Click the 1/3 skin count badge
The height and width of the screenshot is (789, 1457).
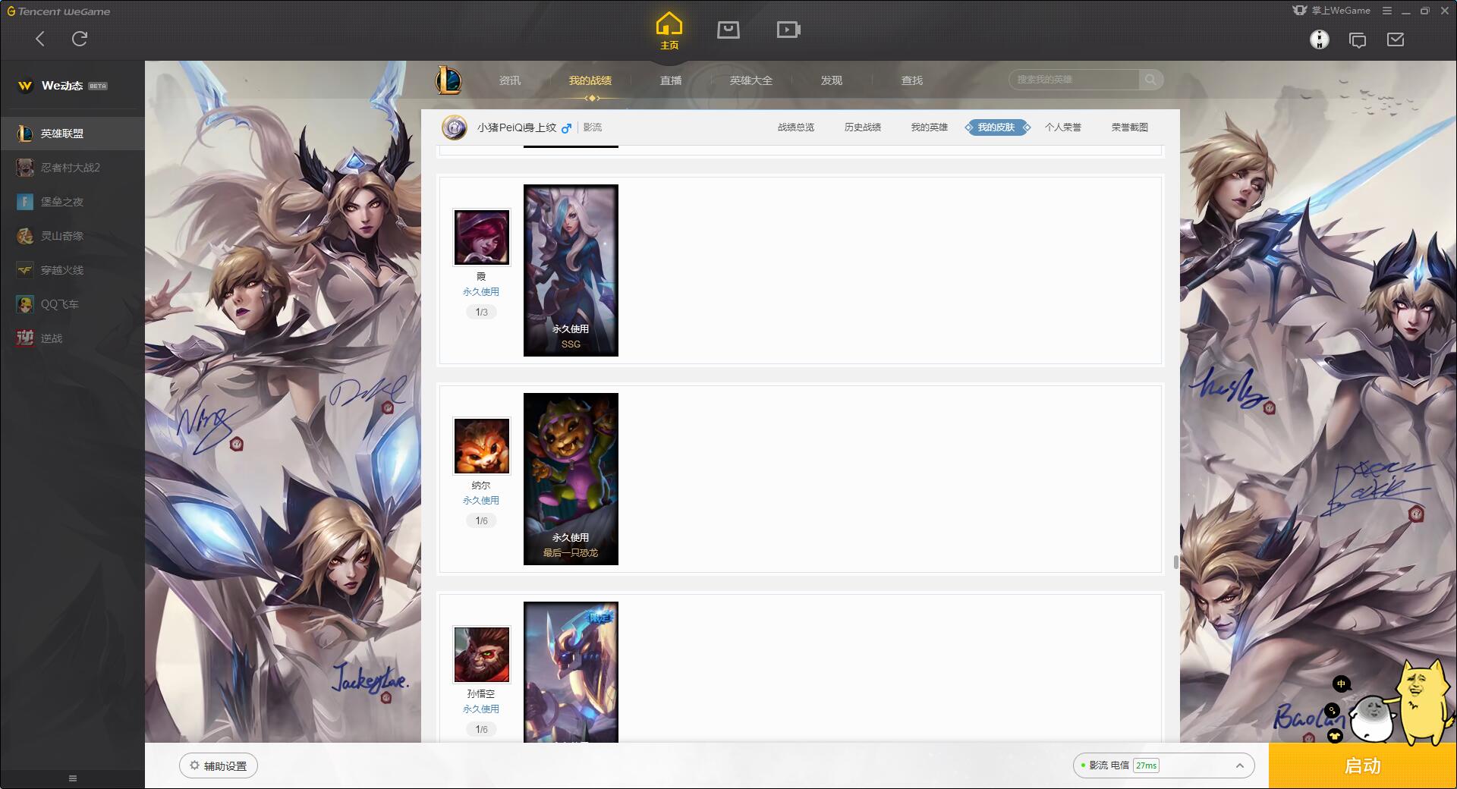tap(481, 312)
